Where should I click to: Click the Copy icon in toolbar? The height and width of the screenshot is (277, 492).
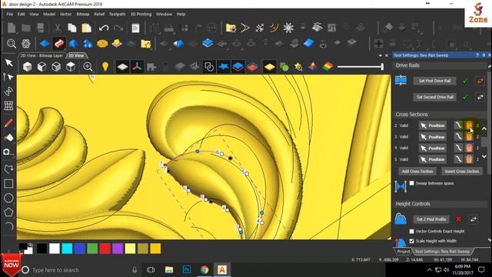[72, 28]
